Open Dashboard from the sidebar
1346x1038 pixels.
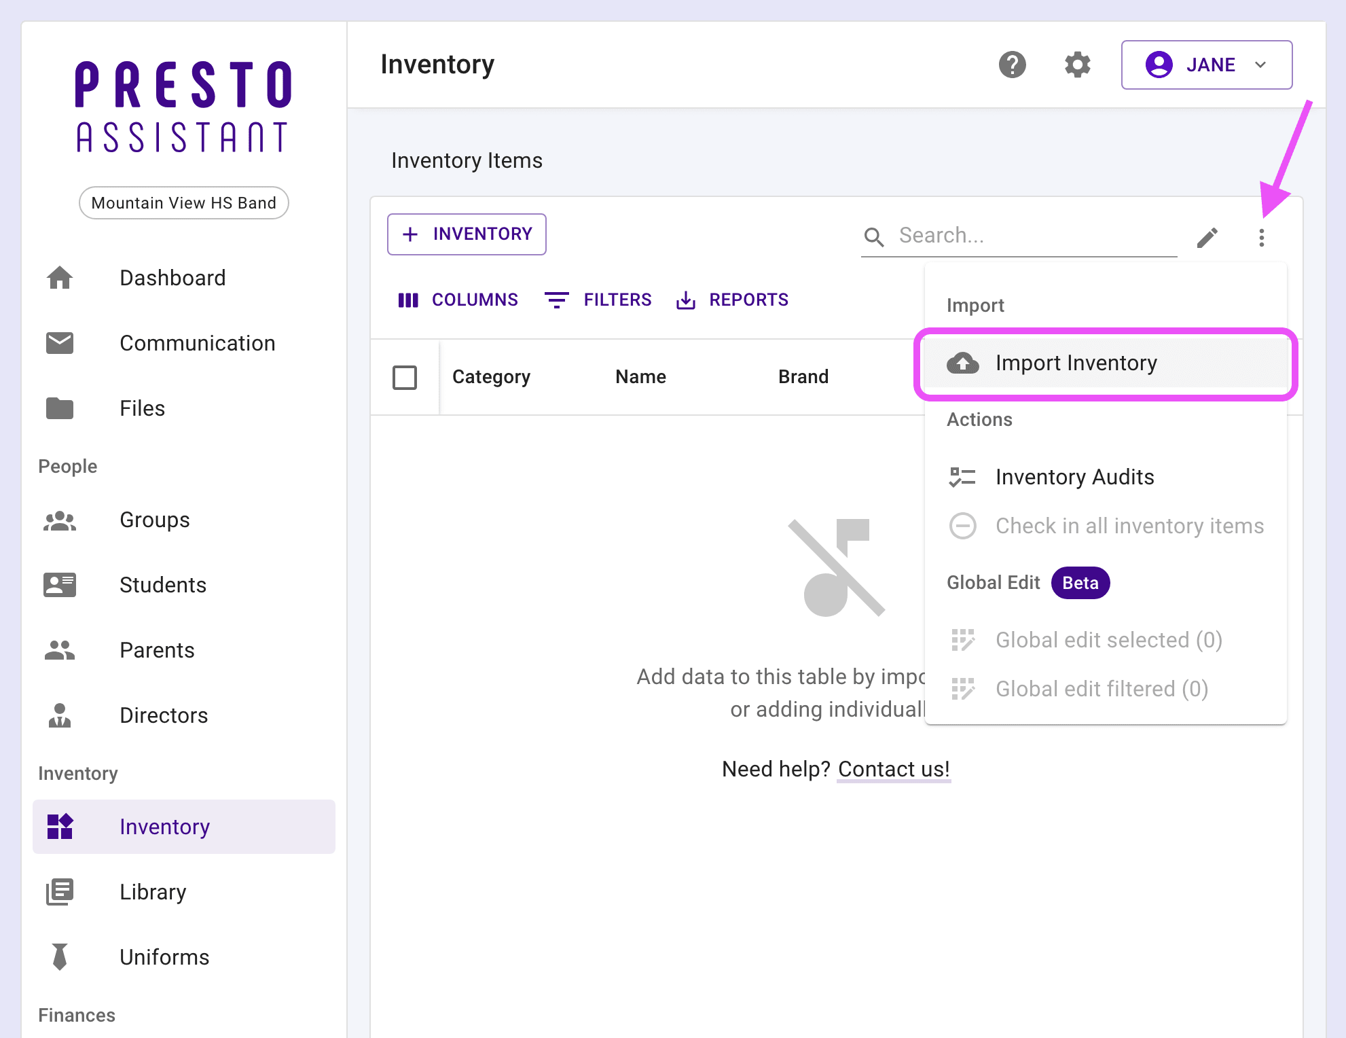172,278
